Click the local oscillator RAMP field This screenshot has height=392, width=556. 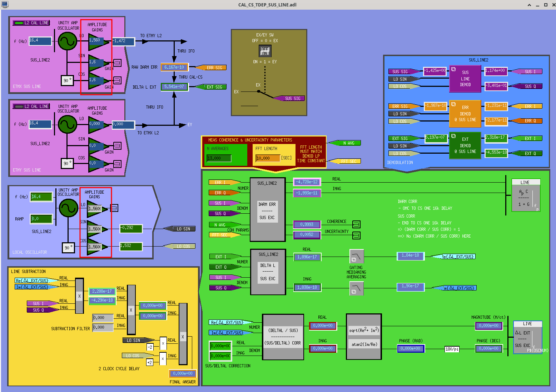(41, 219)
